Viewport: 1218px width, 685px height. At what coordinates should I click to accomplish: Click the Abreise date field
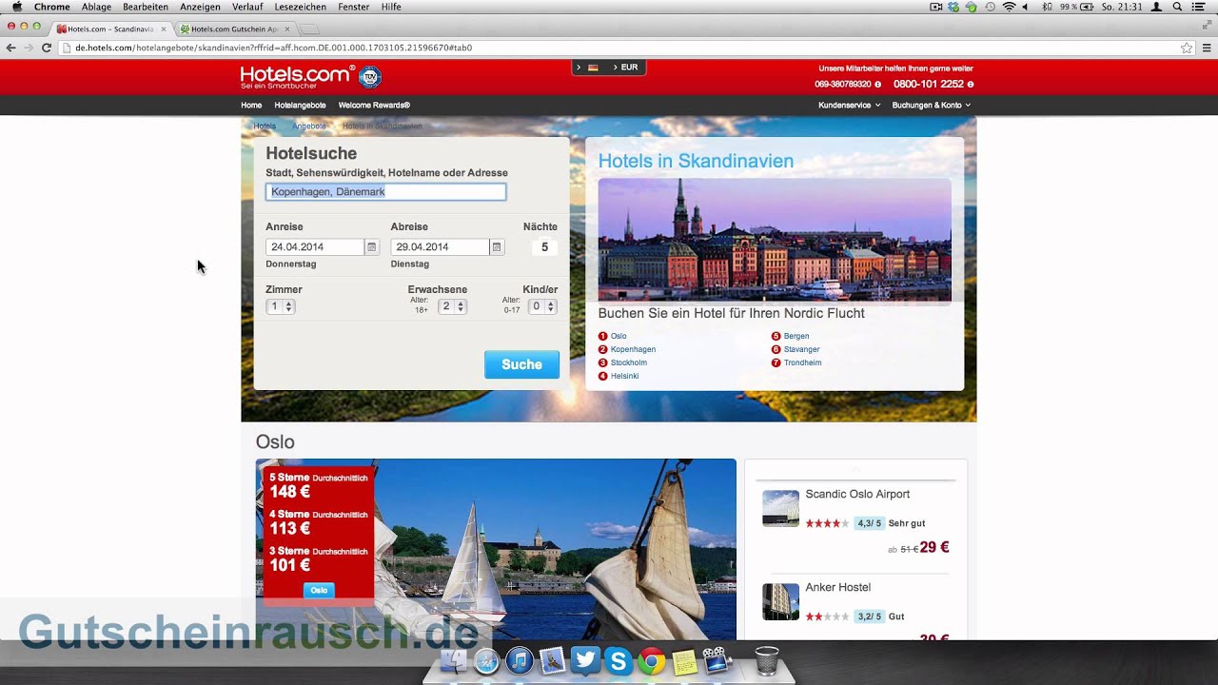440,247
